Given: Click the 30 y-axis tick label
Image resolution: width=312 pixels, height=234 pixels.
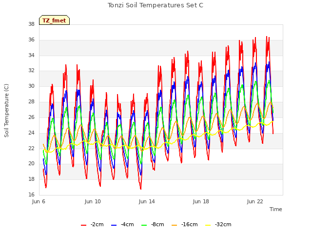Looking at the screenshot, I should 31,86.
